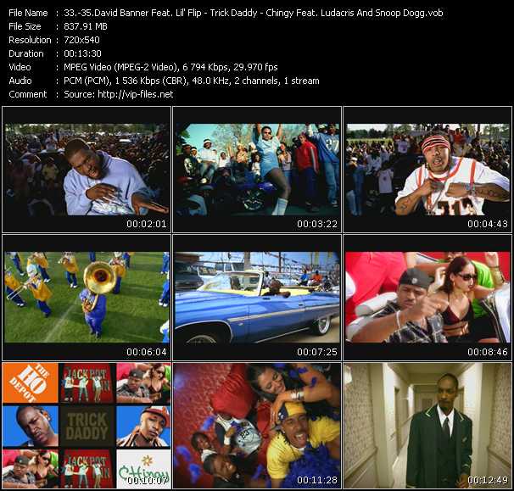Open the thumbnail stamped 00:03:22
Screen dimensions: 514x491
tap(257, 170)
